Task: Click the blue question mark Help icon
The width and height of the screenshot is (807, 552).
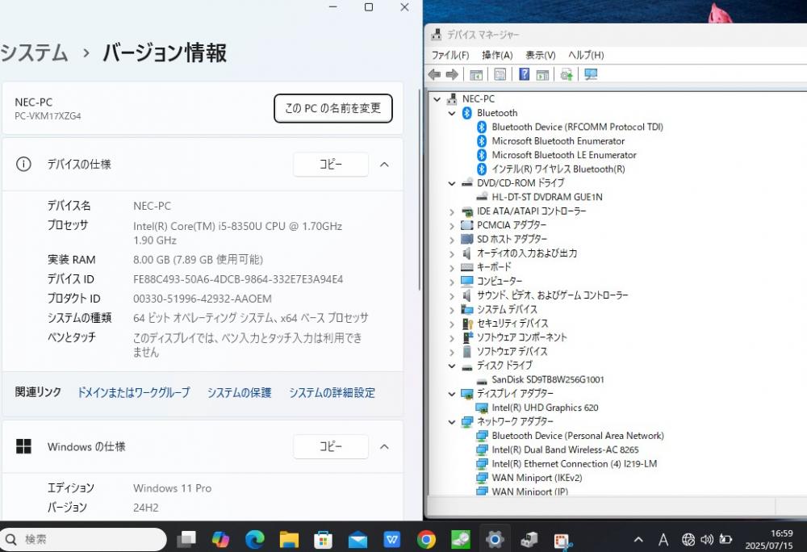Action: click(524, 74)
